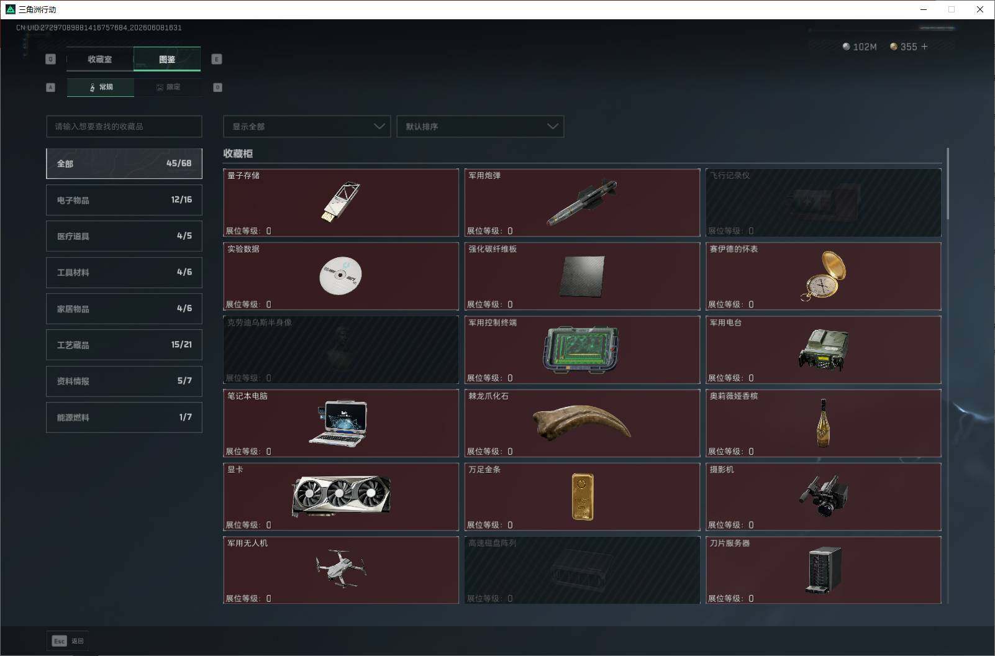This screenshot has width=995, height=656.
Task: Select the 军用控制终端 terminal item
Action: [x=582, y=350]
